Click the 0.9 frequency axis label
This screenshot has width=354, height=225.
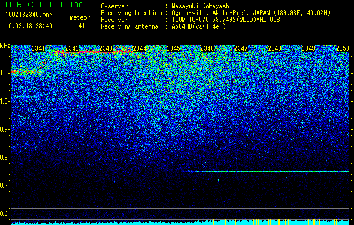point(5,129)
